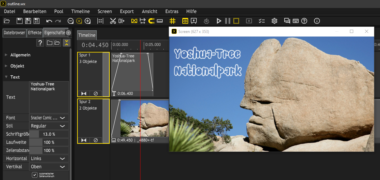Open the Pool menu
This screenshot has height=180, width=380.
[58, 11]
